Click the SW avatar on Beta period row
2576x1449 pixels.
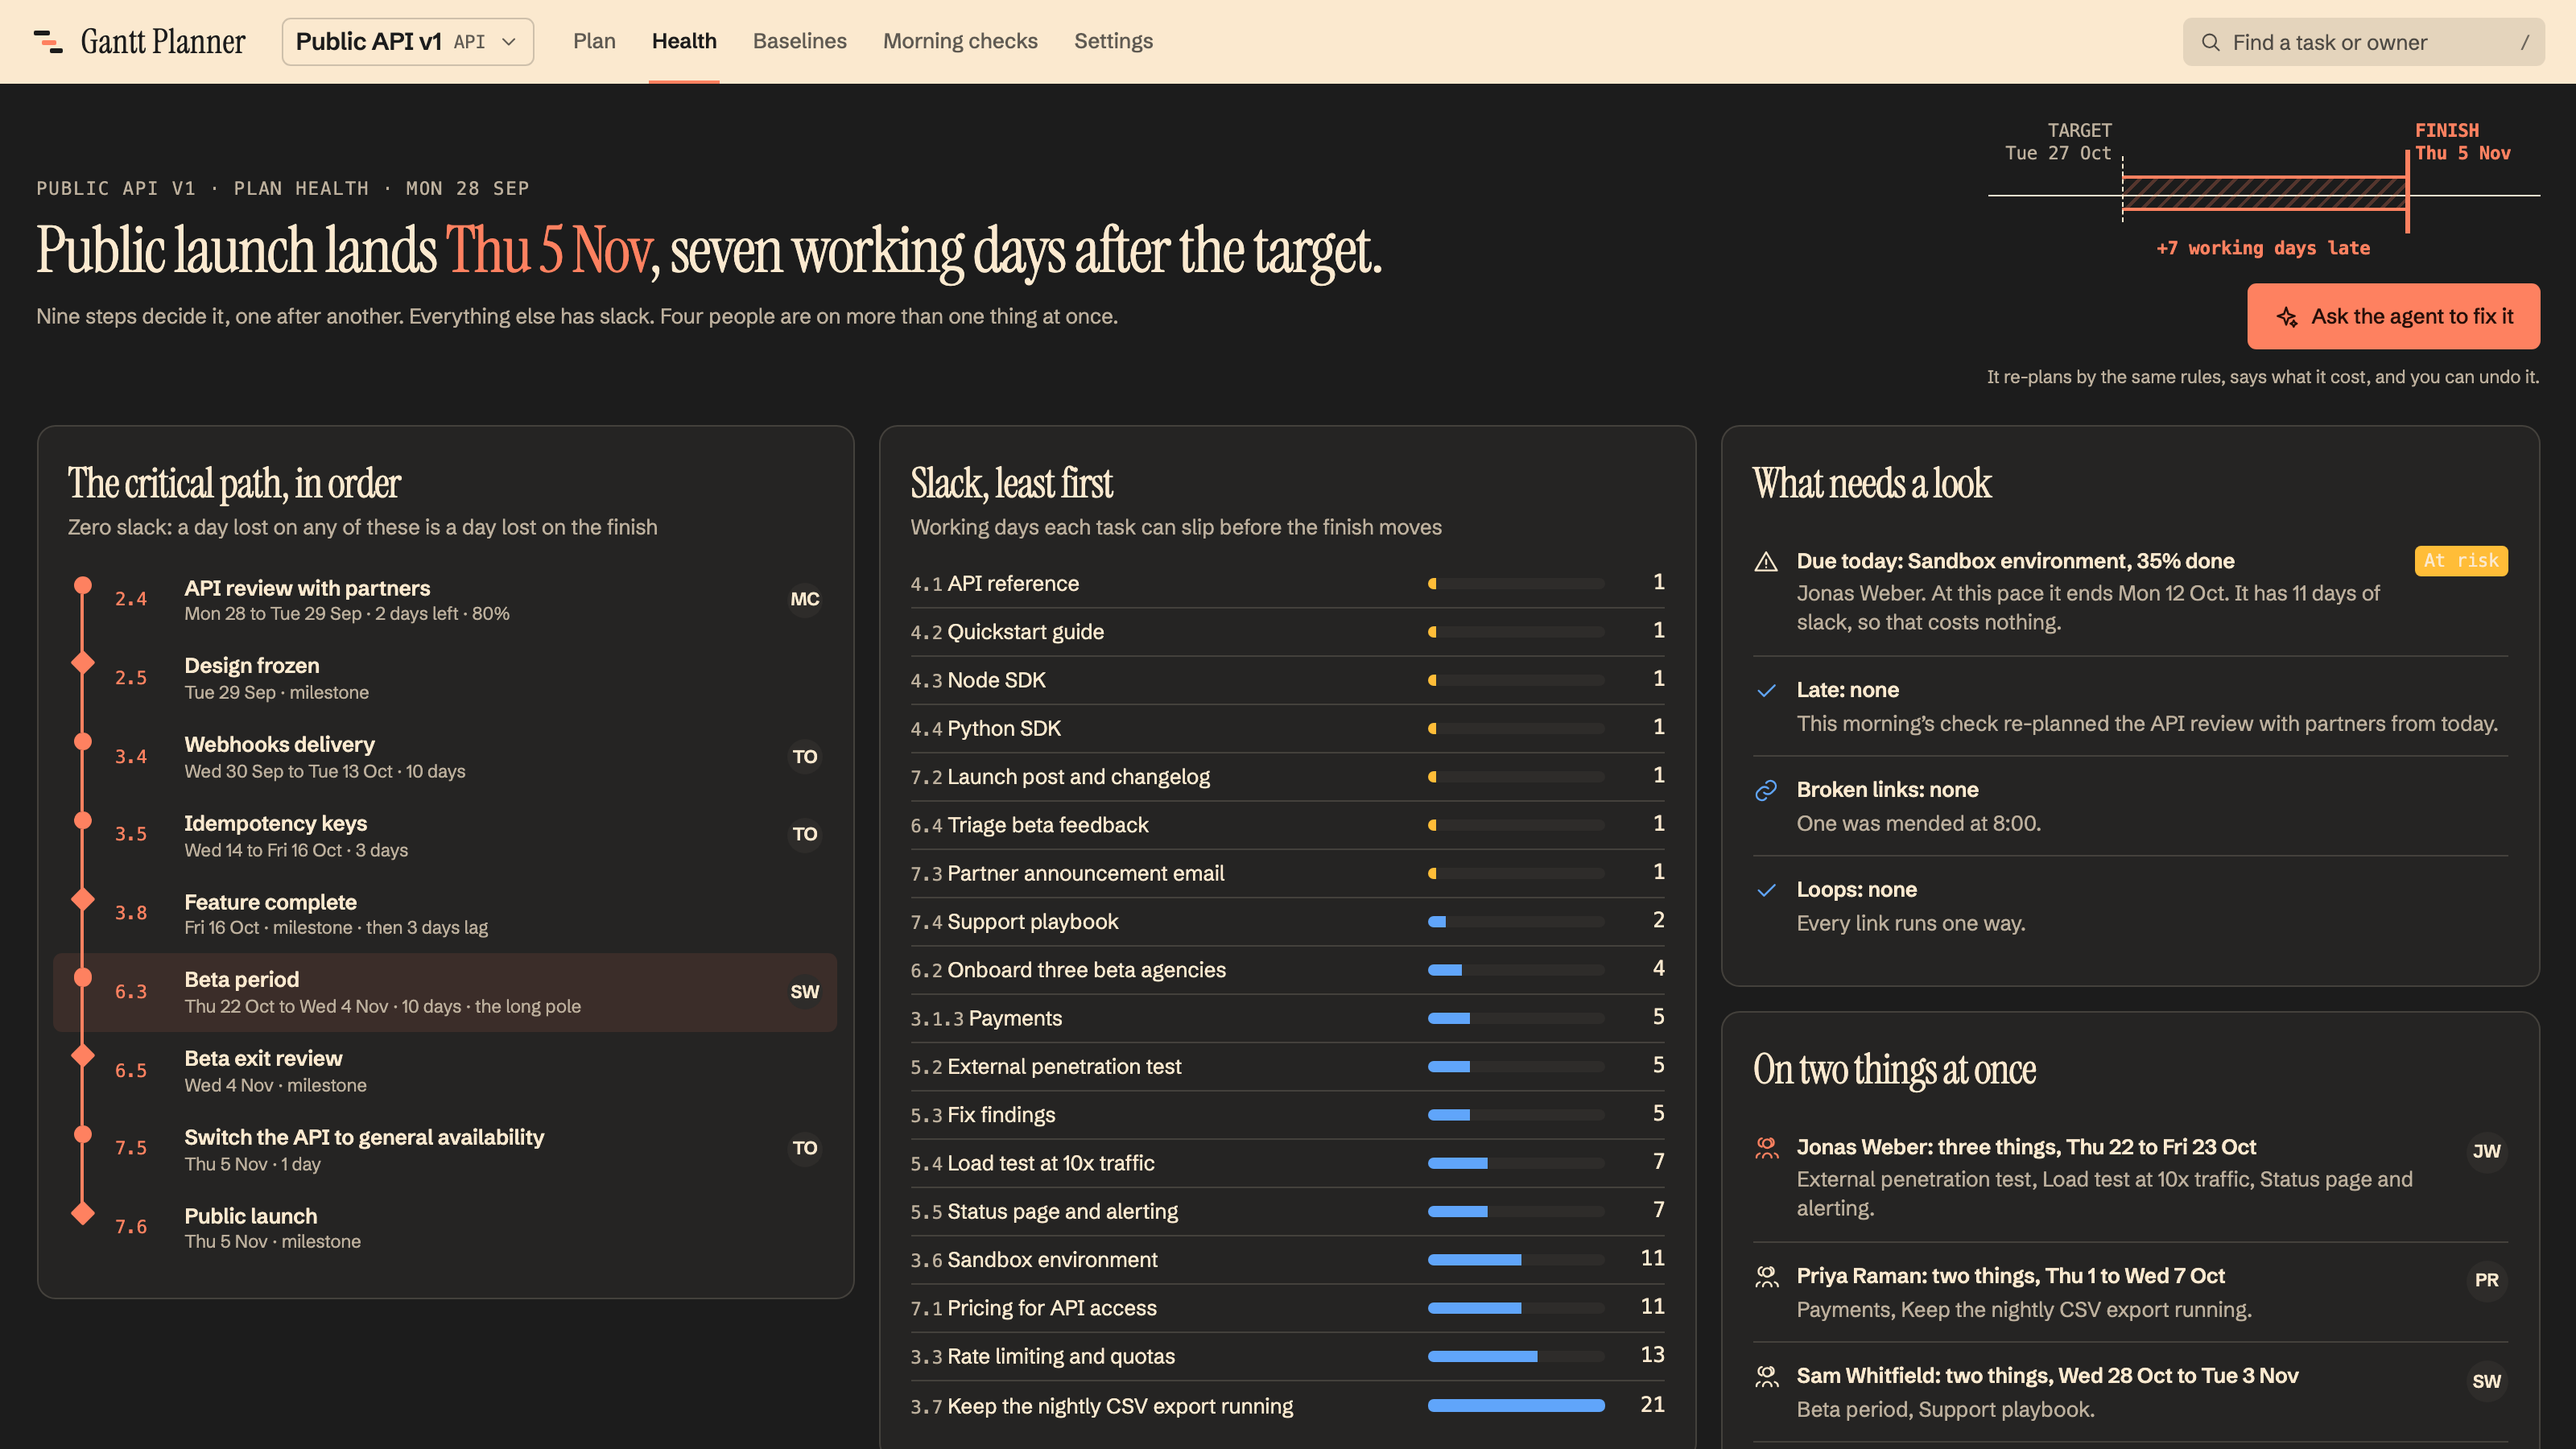(x=804, y=992)
